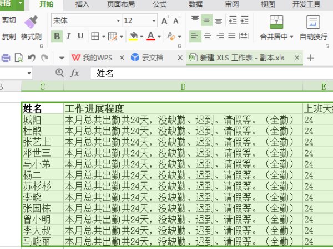Toggle Italic formatting
The image size is (333, 249).
click(x=68, y=36)
